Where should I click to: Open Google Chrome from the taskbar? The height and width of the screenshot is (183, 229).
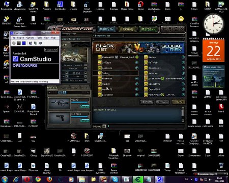(x=38, y=179)
